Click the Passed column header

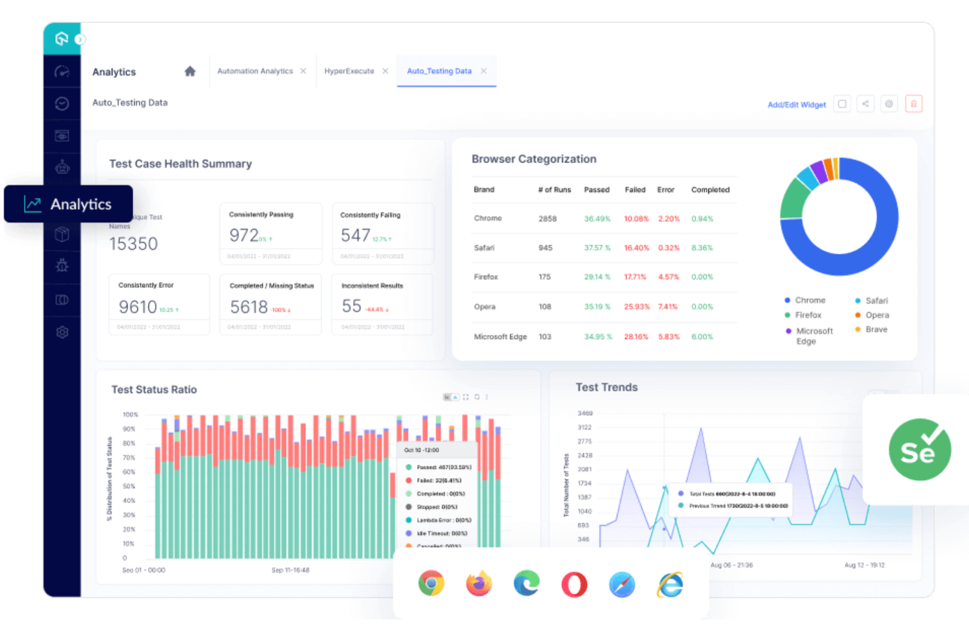coord(597,190)
